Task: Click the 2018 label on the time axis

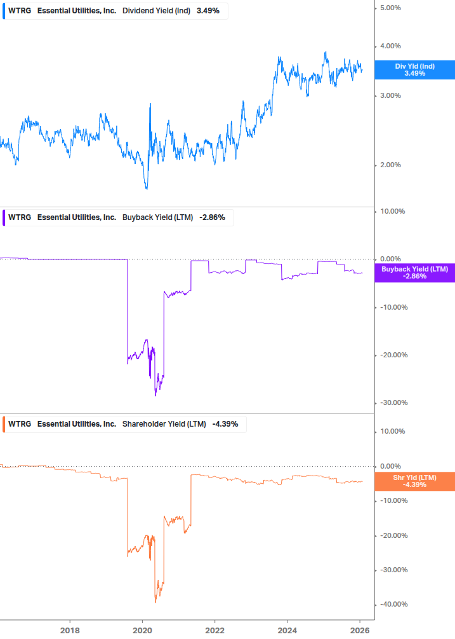Action: coord(70,631)
